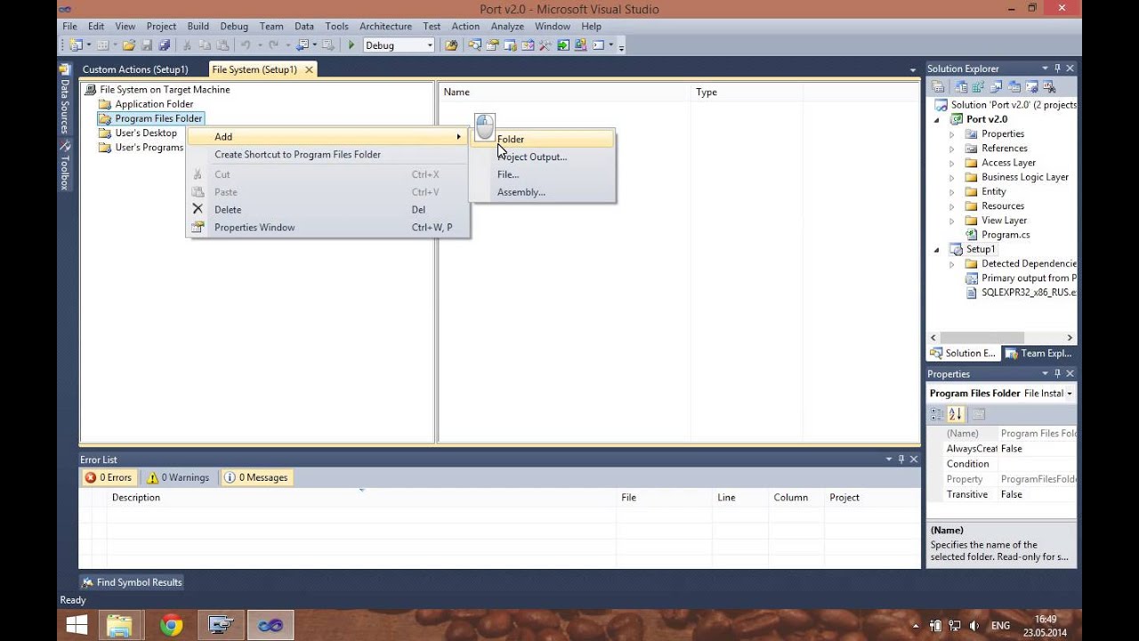
Task: Select Application Folder in the tree
Action: (x=153, y=104)
